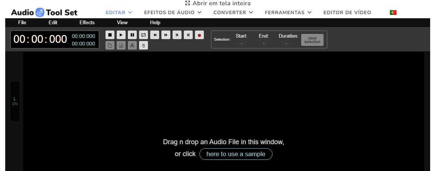Click the Portugal flag language icon

point(393,12)
